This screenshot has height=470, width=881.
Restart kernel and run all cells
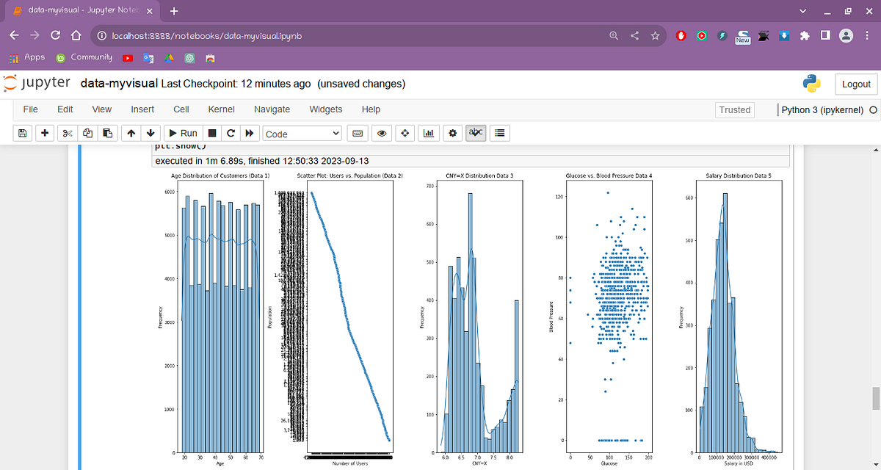tap(250, 133)
